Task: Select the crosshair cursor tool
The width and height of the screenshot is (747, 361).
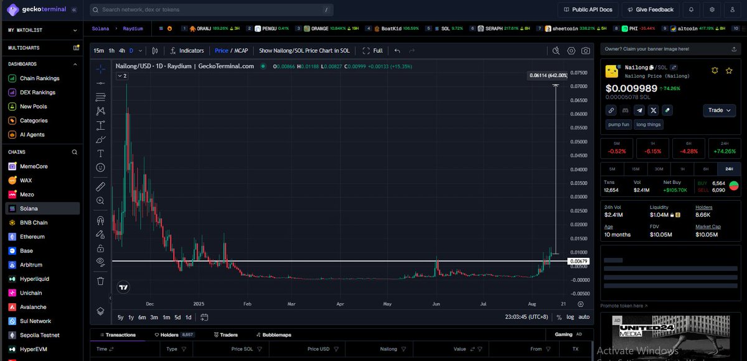Action: click(100, 68)
